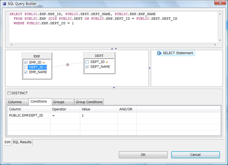Click the EMP_NAME label in EMP table

(38, 72)
